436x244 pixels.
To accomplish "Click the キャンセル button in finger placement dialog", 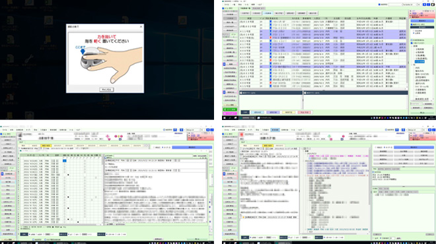I will click(x=106, y=90).
